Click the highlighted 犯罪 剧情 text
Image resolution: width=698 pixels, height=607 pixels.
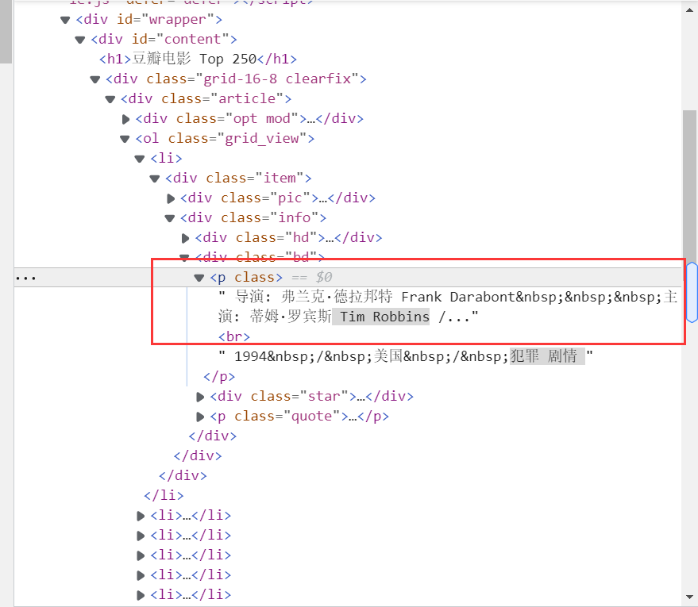click(547, 356)
